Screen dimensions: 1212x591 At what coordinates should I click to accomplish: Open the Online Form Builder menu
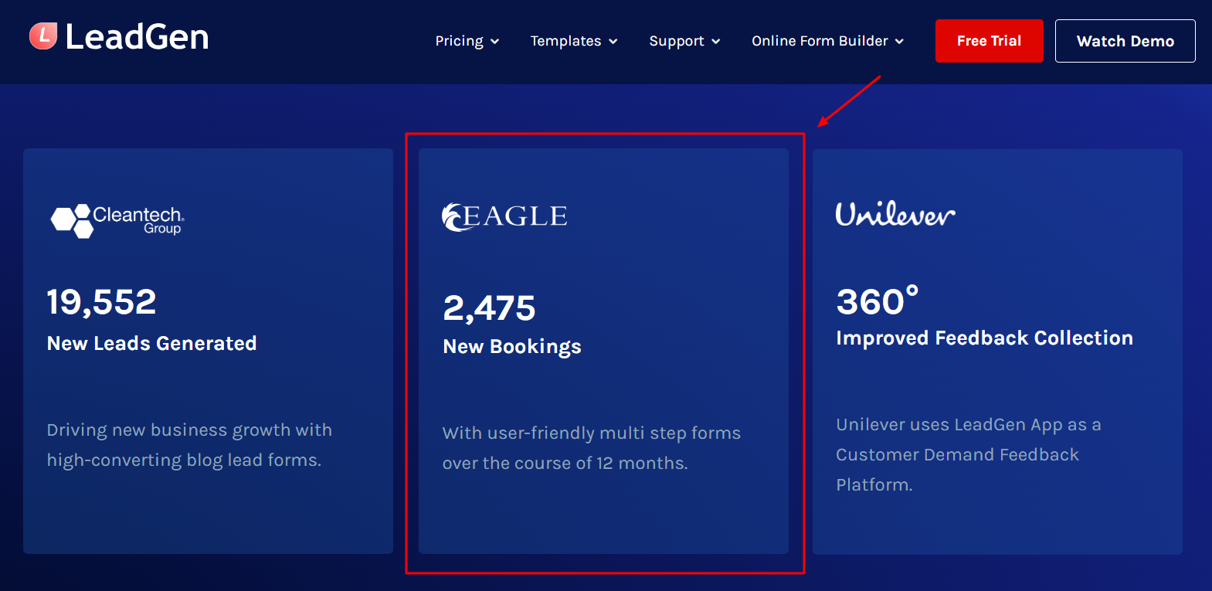(x=820, y=41)
